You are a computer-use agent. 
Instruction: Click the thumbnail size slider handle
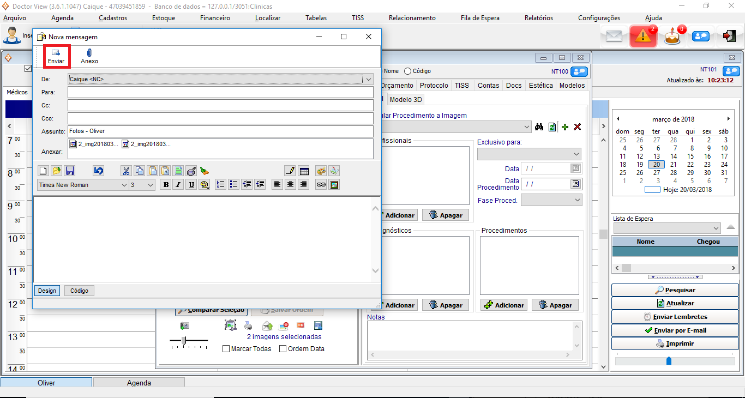coord(184,340)
